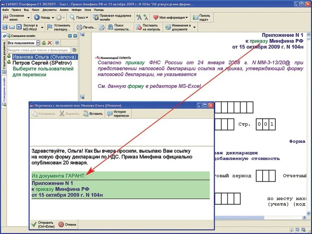
Task: Open История переписки in chat window
Action: (118, 114)
